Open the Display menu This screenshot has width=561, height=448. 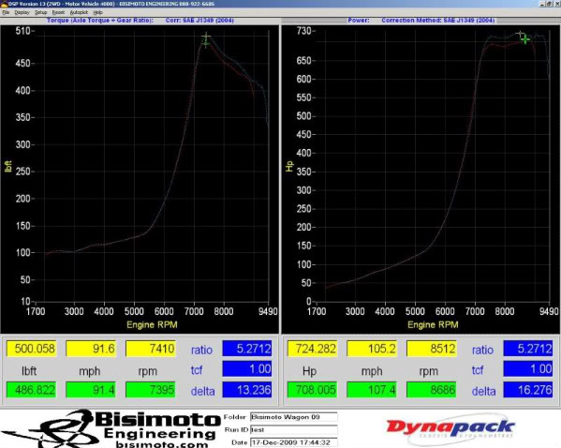pyautogui.click(x=22, y=12)
